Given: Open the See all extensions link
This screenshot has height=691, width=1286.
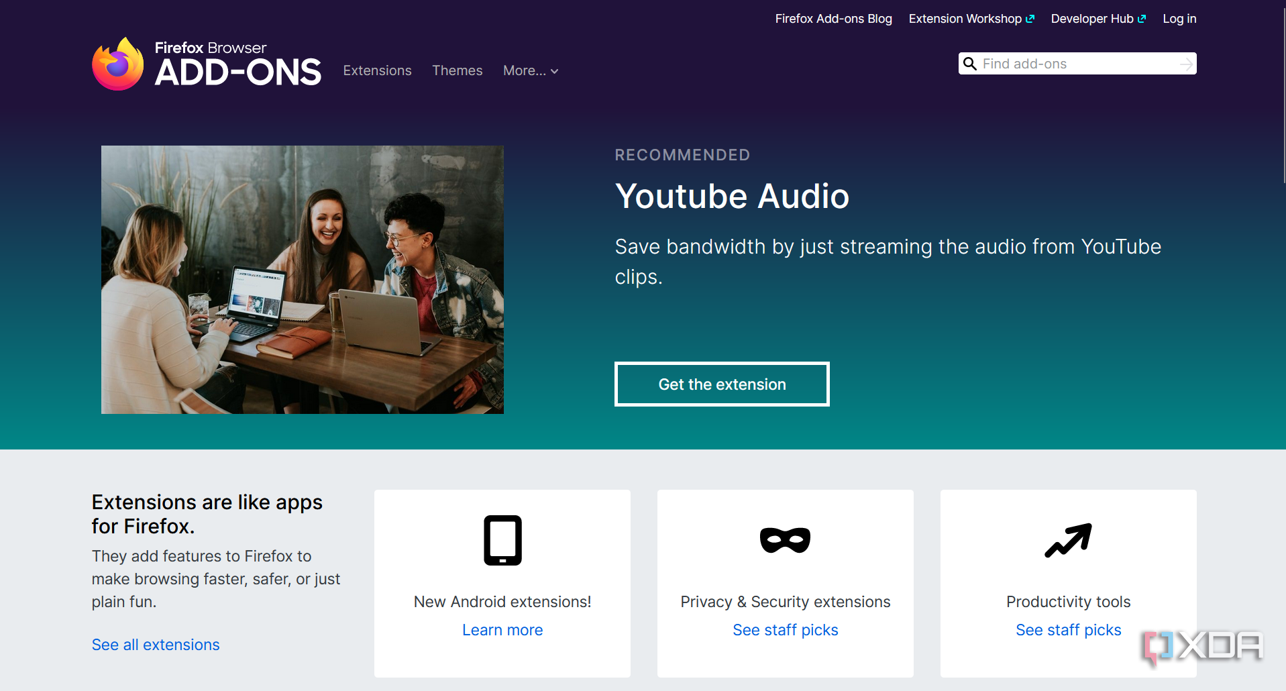Looking at the screenshot, I should 156,645.
